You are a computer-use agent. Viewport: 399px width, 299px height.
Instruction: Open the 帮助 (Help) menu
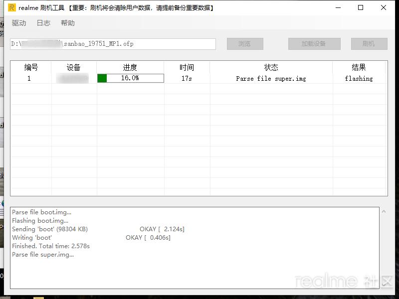(68, 23)
